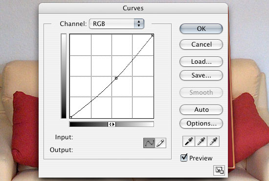269x181 pixels.
Task: Confirm curves with OK button
Action: pyautogui.click(x=201, y=28)
